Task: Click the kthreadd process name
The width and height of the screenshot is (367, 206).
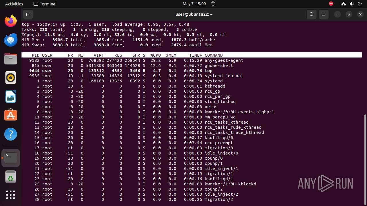Action: pyautogui.click(x=215, y=86)
